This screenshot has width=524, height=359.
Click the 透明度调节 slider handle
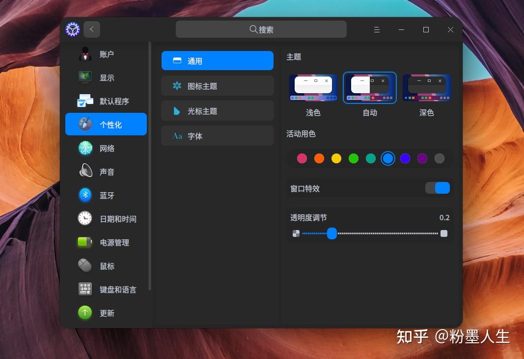click(x=332, y=233)
